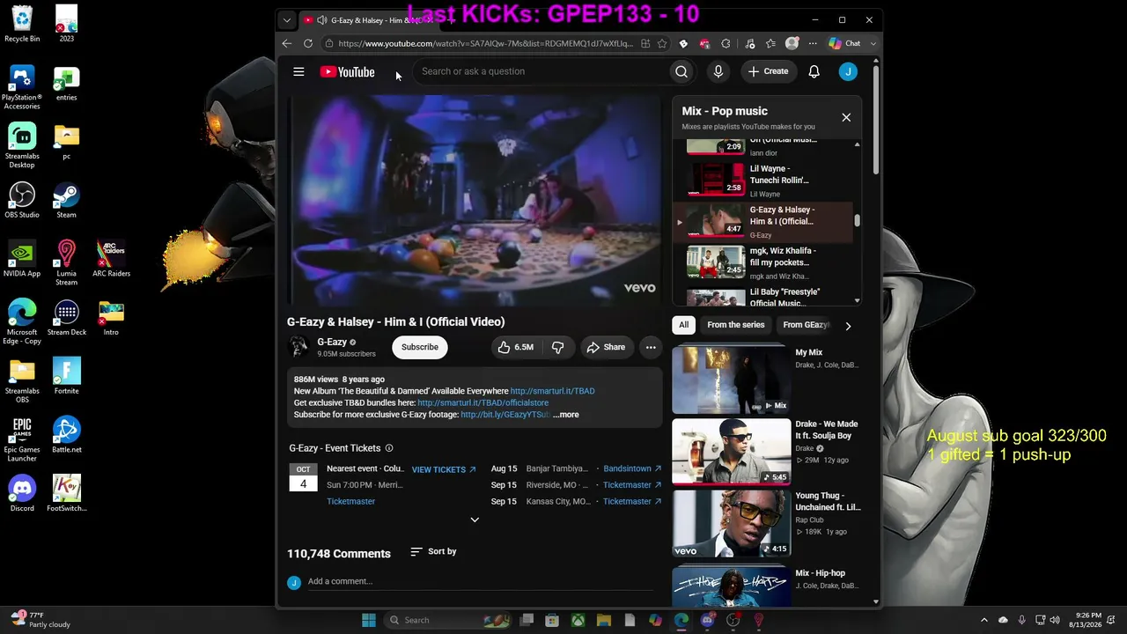Click the playlist panel scrollbar thumb
The height and width of the screenshot is (634, 1127).
[858, 220]
